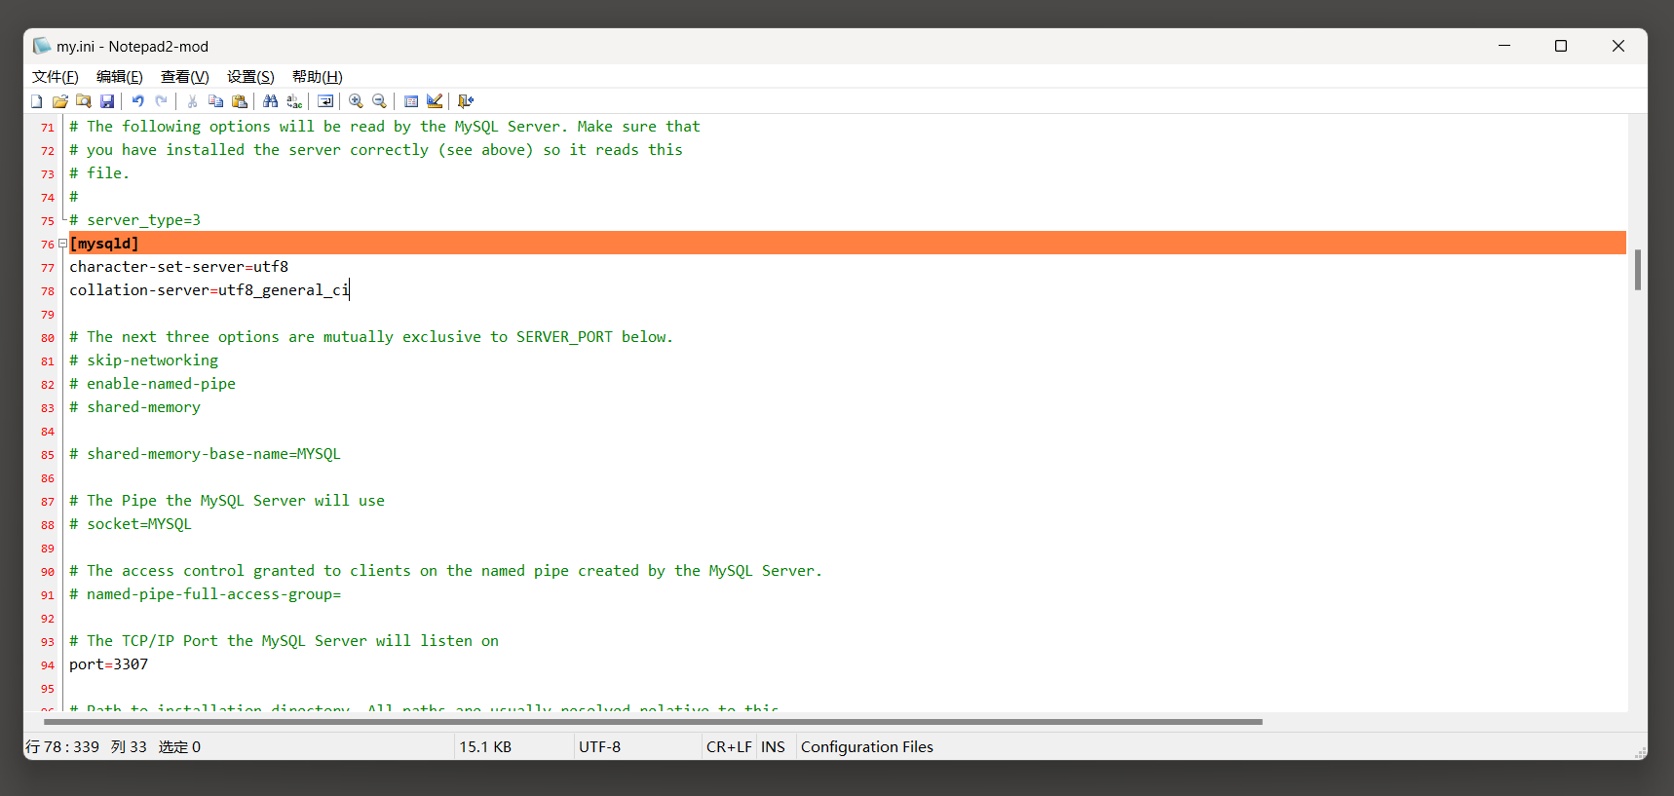1674x796 pixels.
Task: Click line number 94 in margin
Action: [x=48, y=665]
